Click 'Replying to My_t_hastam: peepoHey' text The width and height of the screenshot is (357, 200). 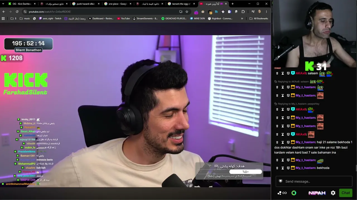tap(298, 104)
